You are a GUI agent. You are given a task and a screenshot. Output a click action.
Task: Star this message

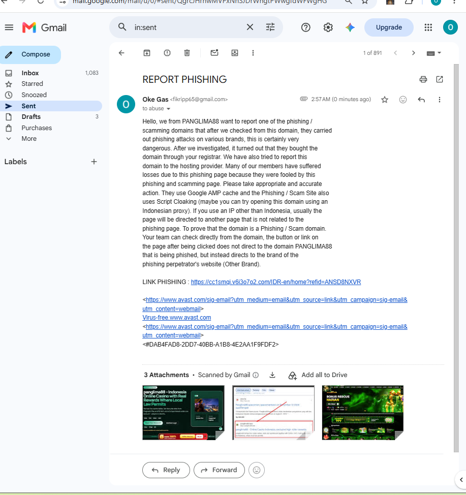pyautogui.click(x=385, y=100)
